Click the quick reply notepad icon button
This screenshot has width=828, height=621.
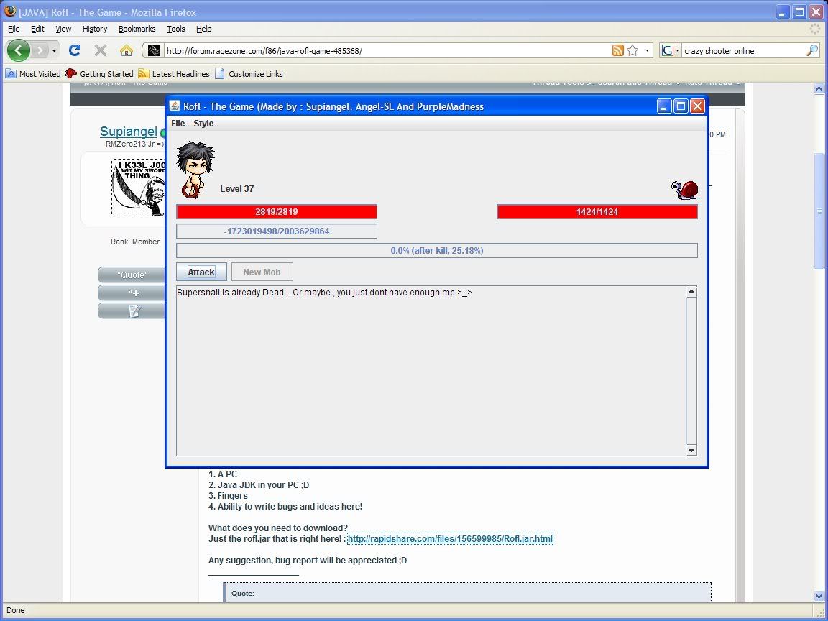click(x=134, y=311)
